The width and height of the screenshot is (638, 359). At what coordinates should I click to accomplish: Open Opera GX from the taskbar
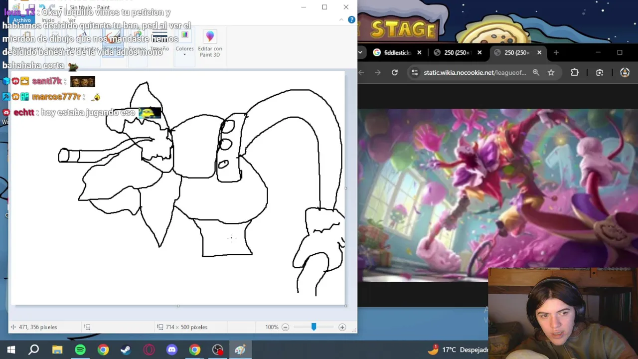tap(149, 350)
